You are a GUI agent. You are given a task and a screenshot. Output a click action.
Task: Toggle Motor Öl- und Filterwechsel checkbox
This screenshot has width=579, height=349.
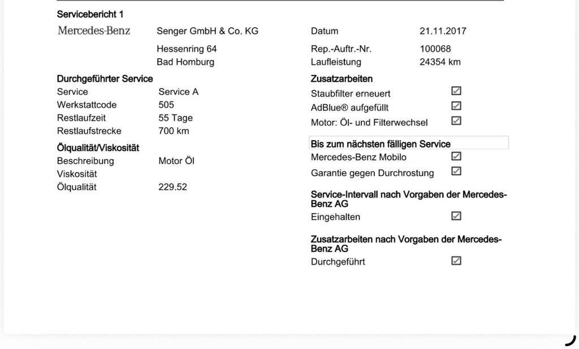(x=456, y=121)
